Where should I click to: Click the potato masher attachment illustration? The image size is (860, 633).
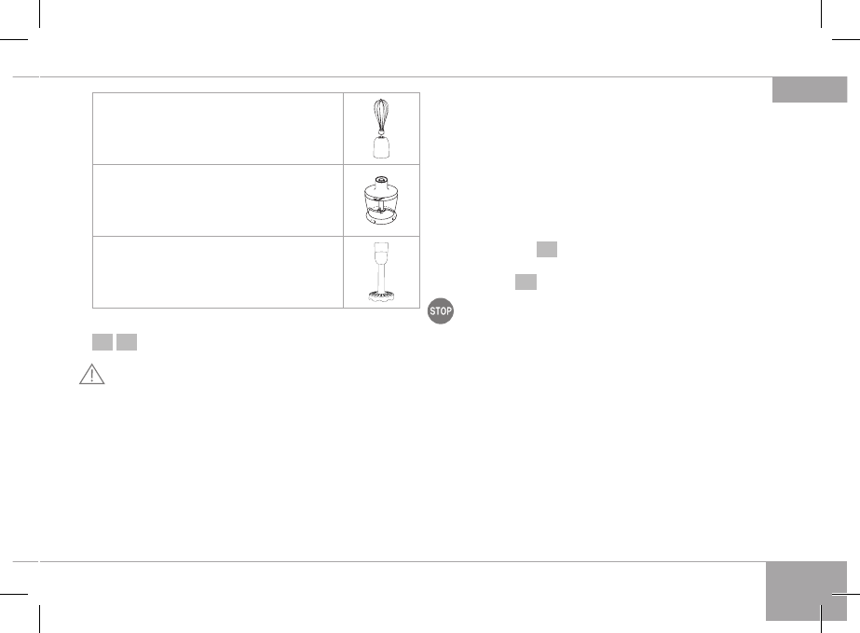[x=381, y=272]
